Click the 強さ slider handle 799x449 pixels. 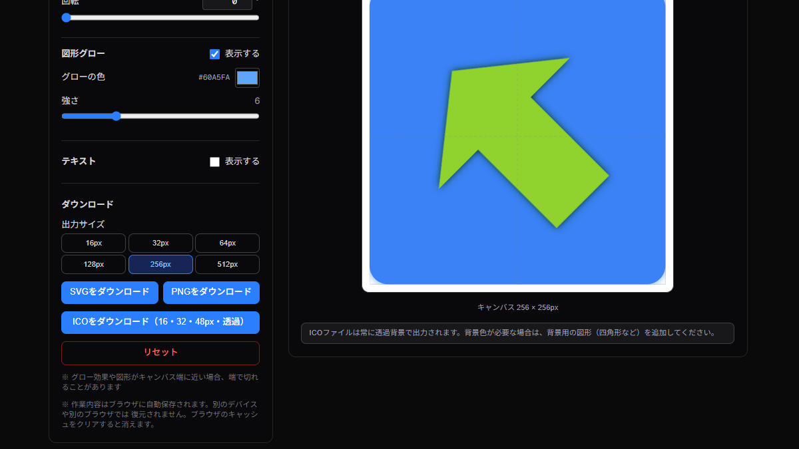pyautogui.click(x=117, y=116)
